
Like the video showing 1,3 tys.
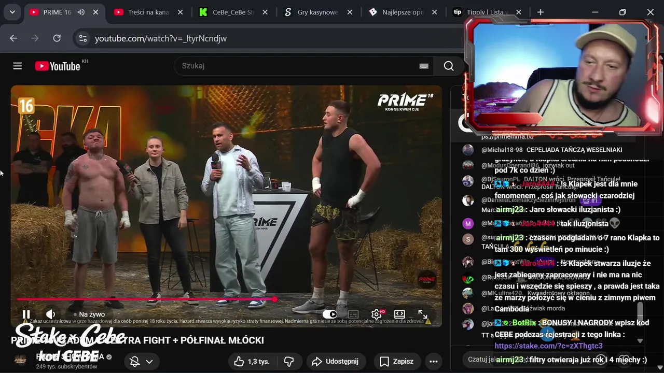tap(252, 362)
